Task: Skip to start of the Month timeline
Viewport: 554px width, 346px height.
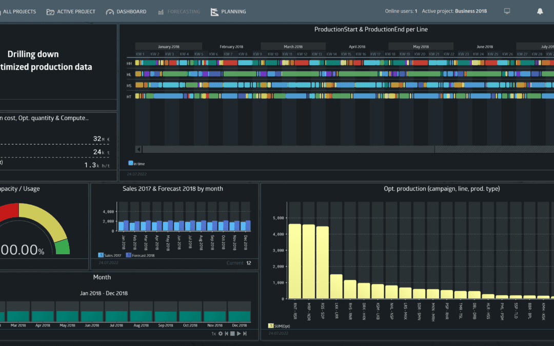Action: 227,334
